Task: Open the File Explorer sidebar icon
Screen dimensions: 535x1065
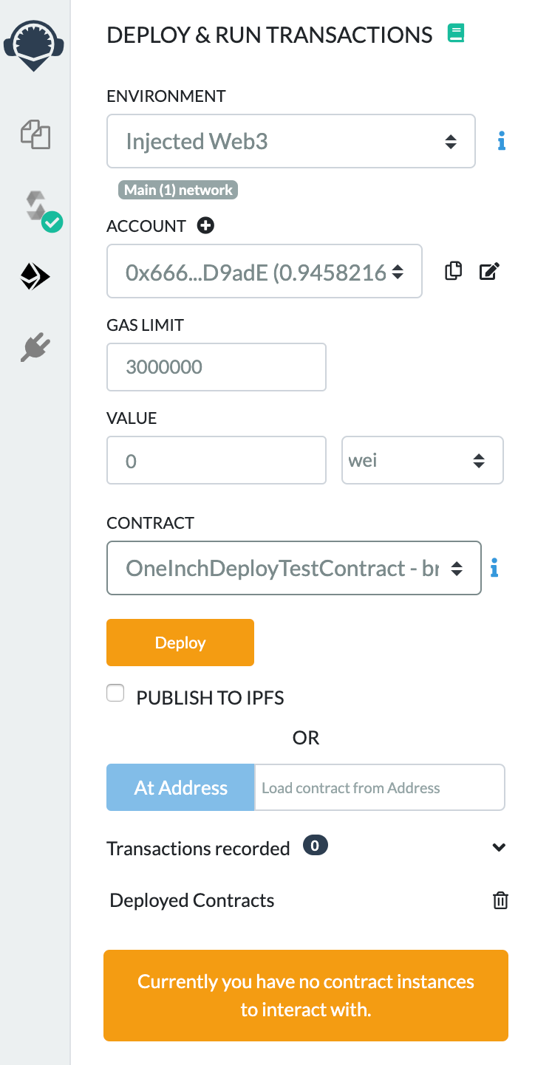Action: coord(35,135)
